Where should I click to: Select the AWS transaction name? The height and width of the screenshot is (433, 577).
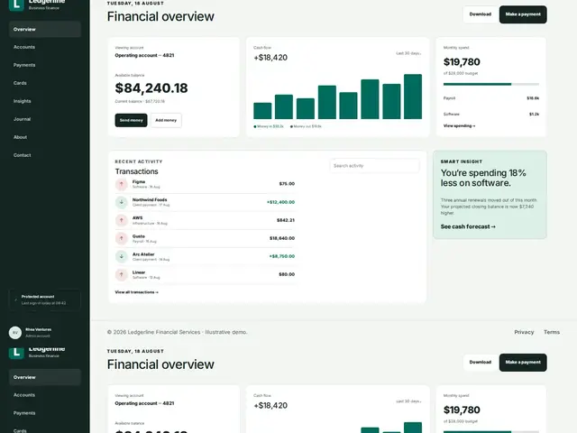[137, 218]
